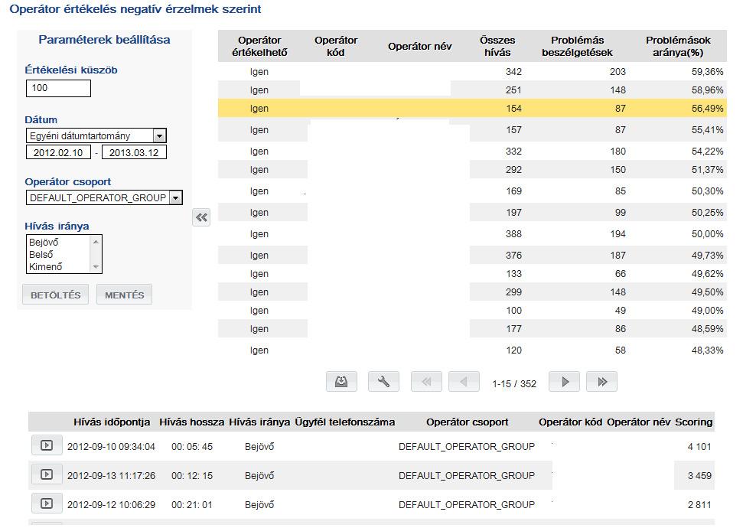Select the row with 120 total calls
The height and width of the screenshot is (528, 743).
click(x=472, y=350)
